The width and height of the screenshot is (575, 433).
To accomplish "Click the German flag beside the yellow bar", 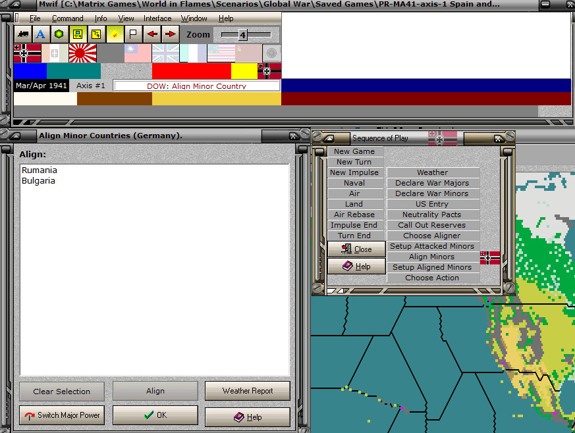I will coord(269,71).
